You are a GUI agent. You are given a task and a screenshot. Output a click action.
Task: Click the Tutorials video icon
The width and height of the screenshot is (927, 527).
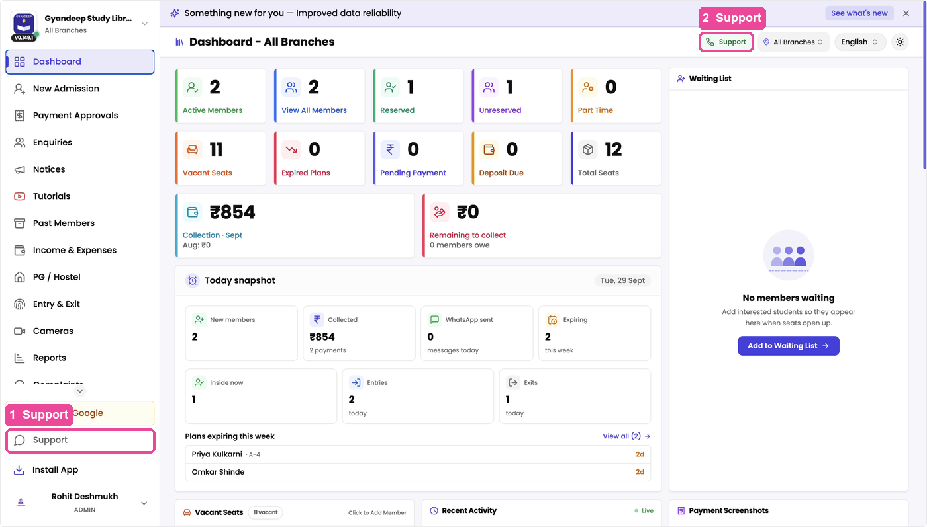[x=20, y=196]
